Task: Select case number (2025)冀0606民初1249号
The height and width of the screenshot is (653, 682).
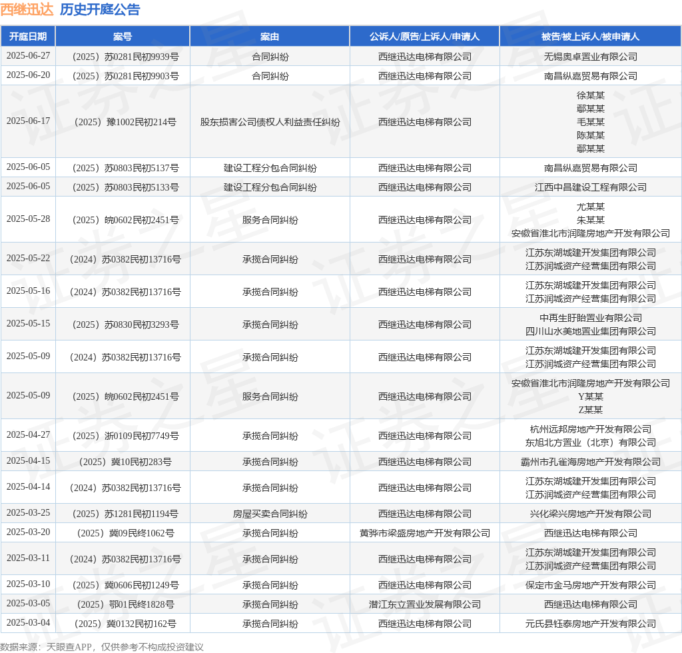Action: [125, 585]
